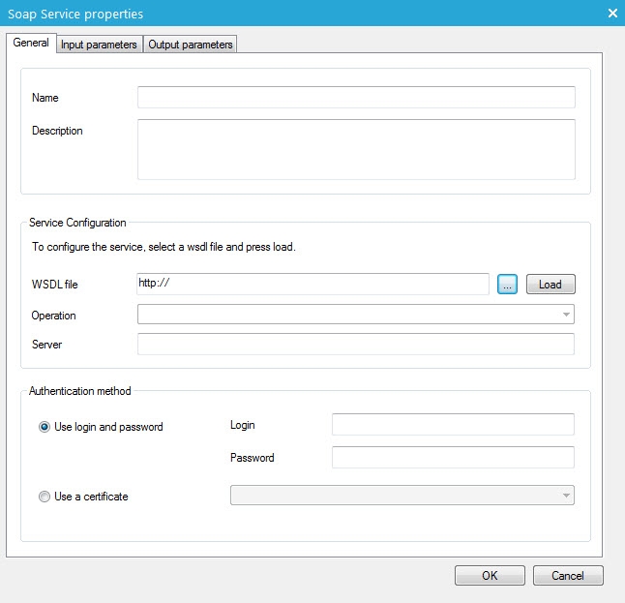Select Use login and password option

pyautogui.click(x=45, y=427)
